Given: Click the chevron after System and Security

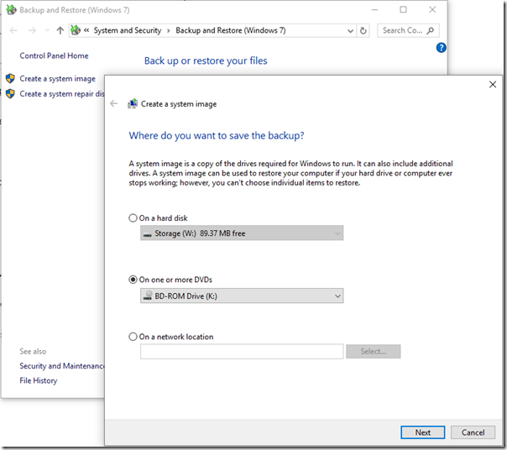Looking at the screenshot, I should (x=169, y=31).
